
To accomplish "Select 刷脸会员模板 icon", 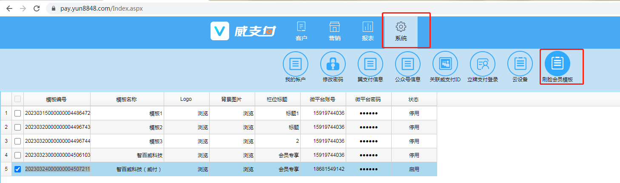I will point(557,64).
